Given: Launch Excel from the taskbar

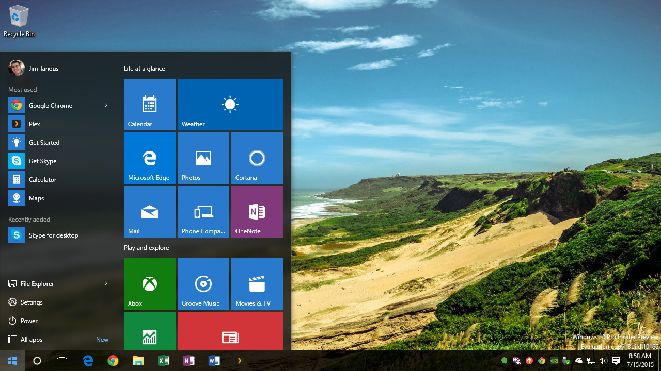Looking at the screenshot, I should (164, 361).
